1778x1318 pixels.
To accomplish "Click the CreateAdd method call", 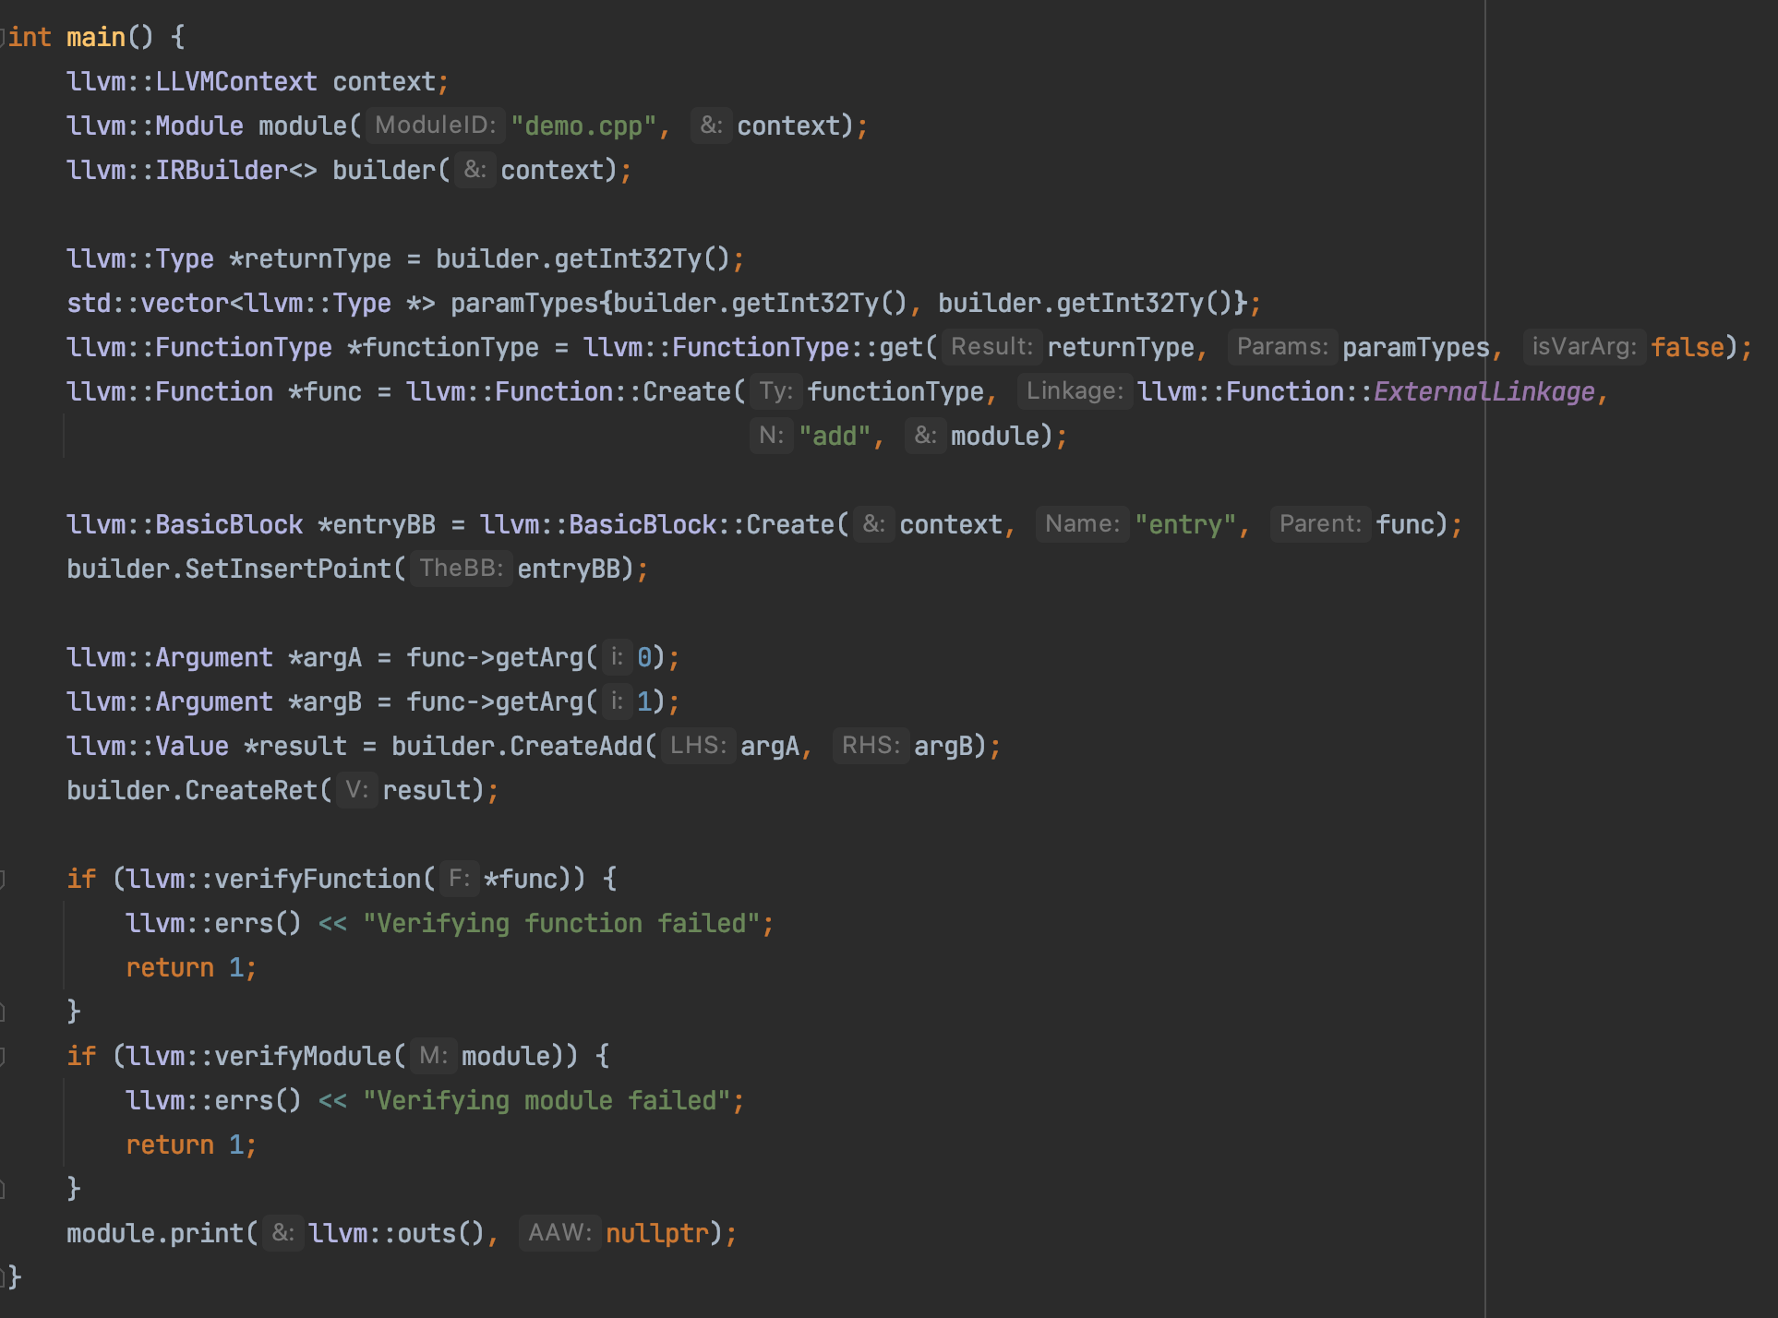I will point(576,746).
